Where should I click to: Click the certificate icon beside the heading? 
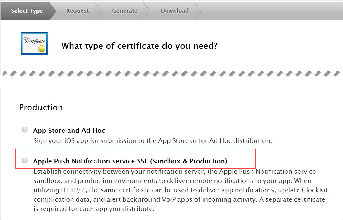34,44
